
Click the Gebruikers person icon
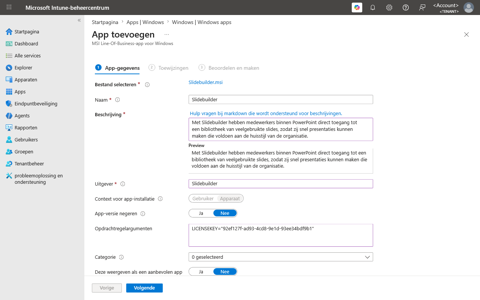(9, 139)
